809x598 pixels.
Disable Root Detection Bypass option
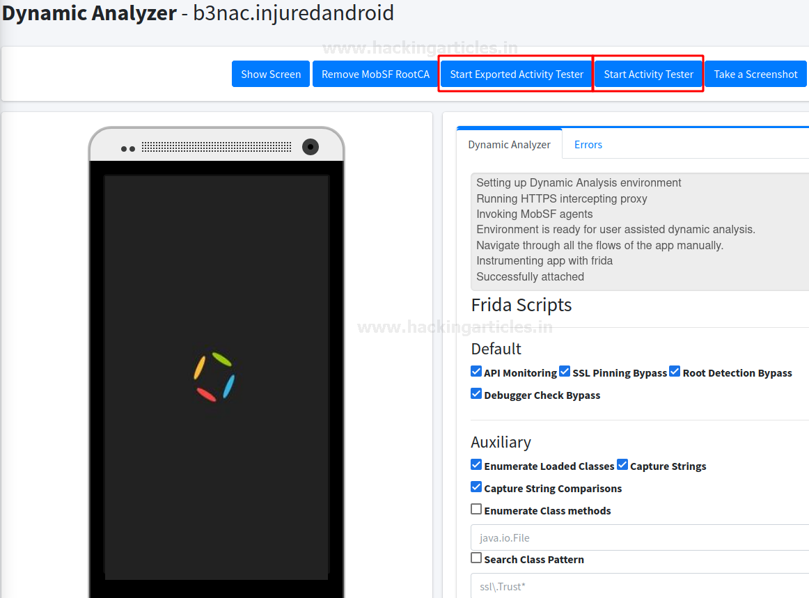tap(675, 372)
